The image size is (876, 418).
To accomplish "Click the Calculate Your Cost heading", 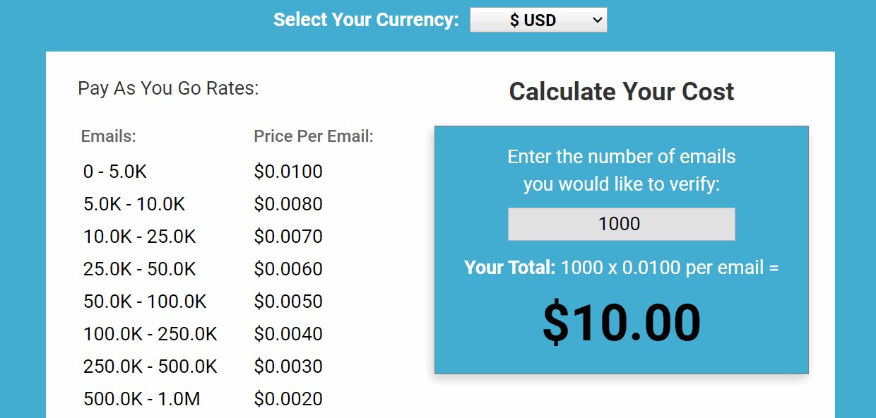I will [x=621, y=92].
